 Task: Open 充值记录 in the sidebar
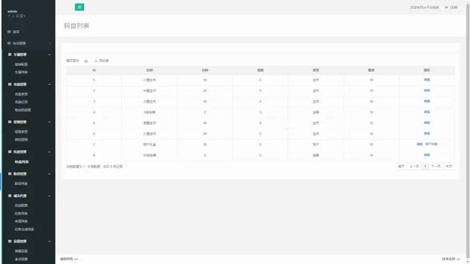click(x=21, y=102)
